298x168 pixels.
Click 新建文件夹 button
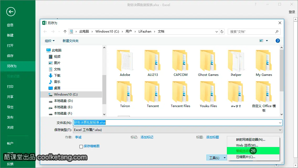(x=71, y=41)
